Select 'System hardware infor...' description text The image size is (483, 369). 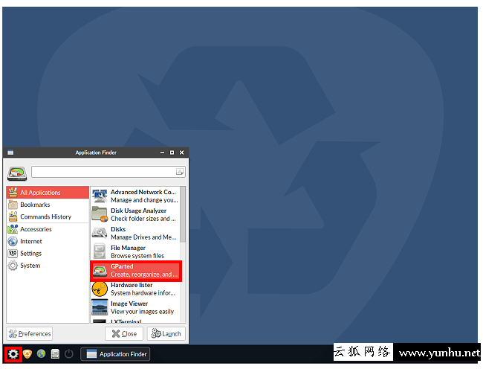click(143, 293)
